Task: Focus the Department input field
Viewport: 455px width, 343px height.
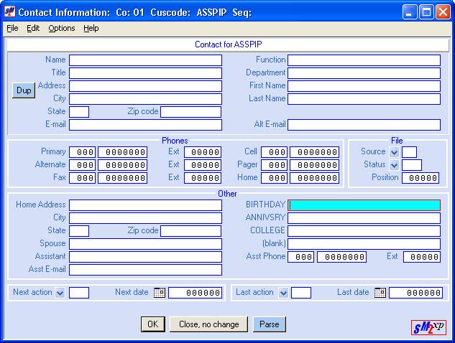Action: click(x=364, y=73)
